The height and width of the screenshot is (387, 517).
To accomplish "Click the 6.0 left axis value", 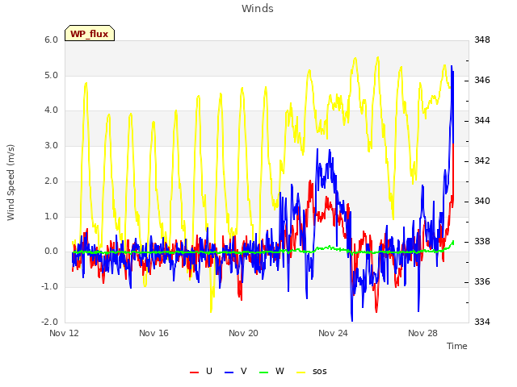I will [51, 40].
